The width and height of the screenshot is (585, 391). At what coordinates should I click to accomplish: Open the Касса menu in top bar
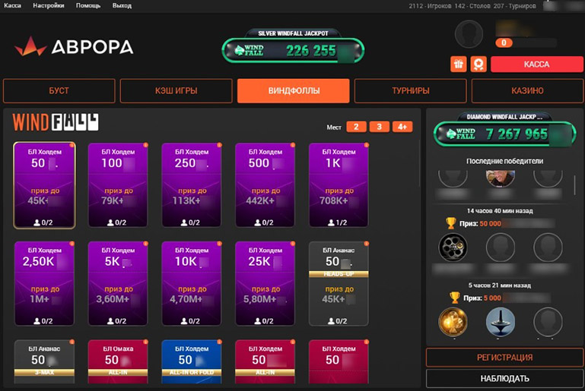click(x=12, y=5)
